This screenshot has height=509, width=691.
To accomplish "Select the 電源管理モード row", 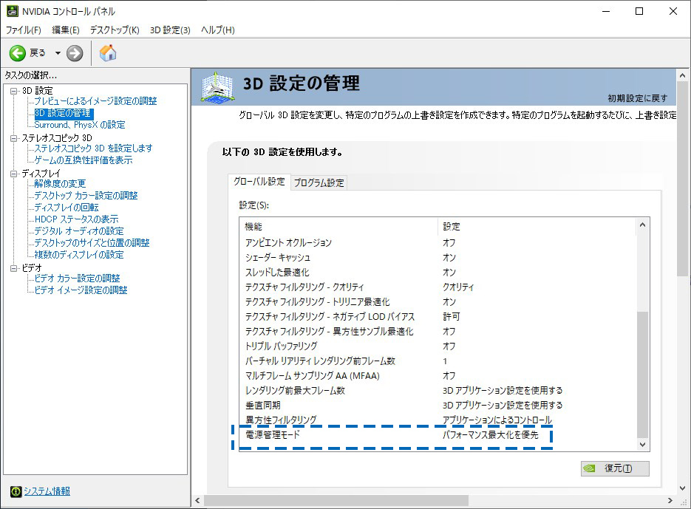I will point(438,434).
